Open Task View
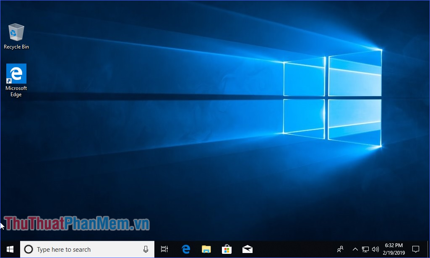The height and width of the screenshot is (258, 430). [x=164, y=249]
